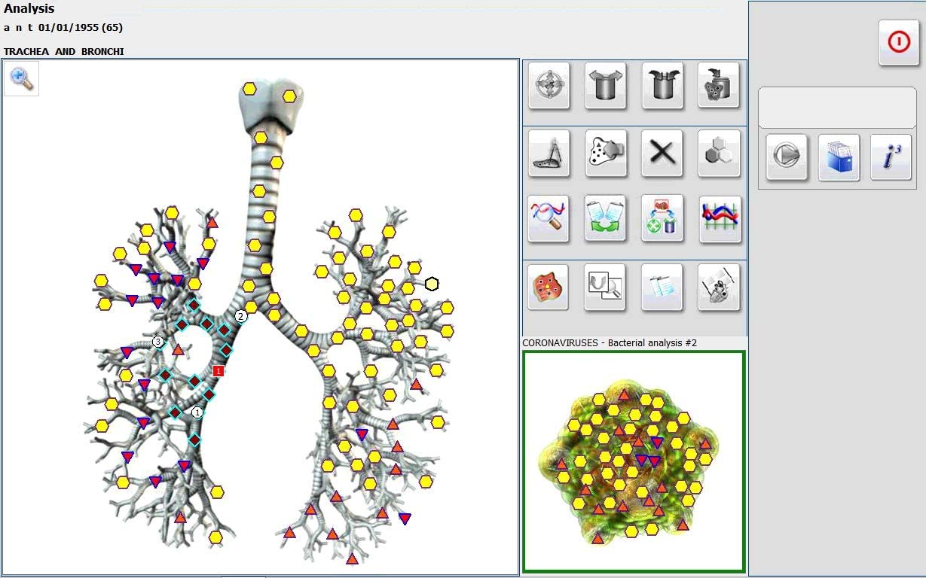Select the white circle marker numbered 3

(x=158, y=342)
